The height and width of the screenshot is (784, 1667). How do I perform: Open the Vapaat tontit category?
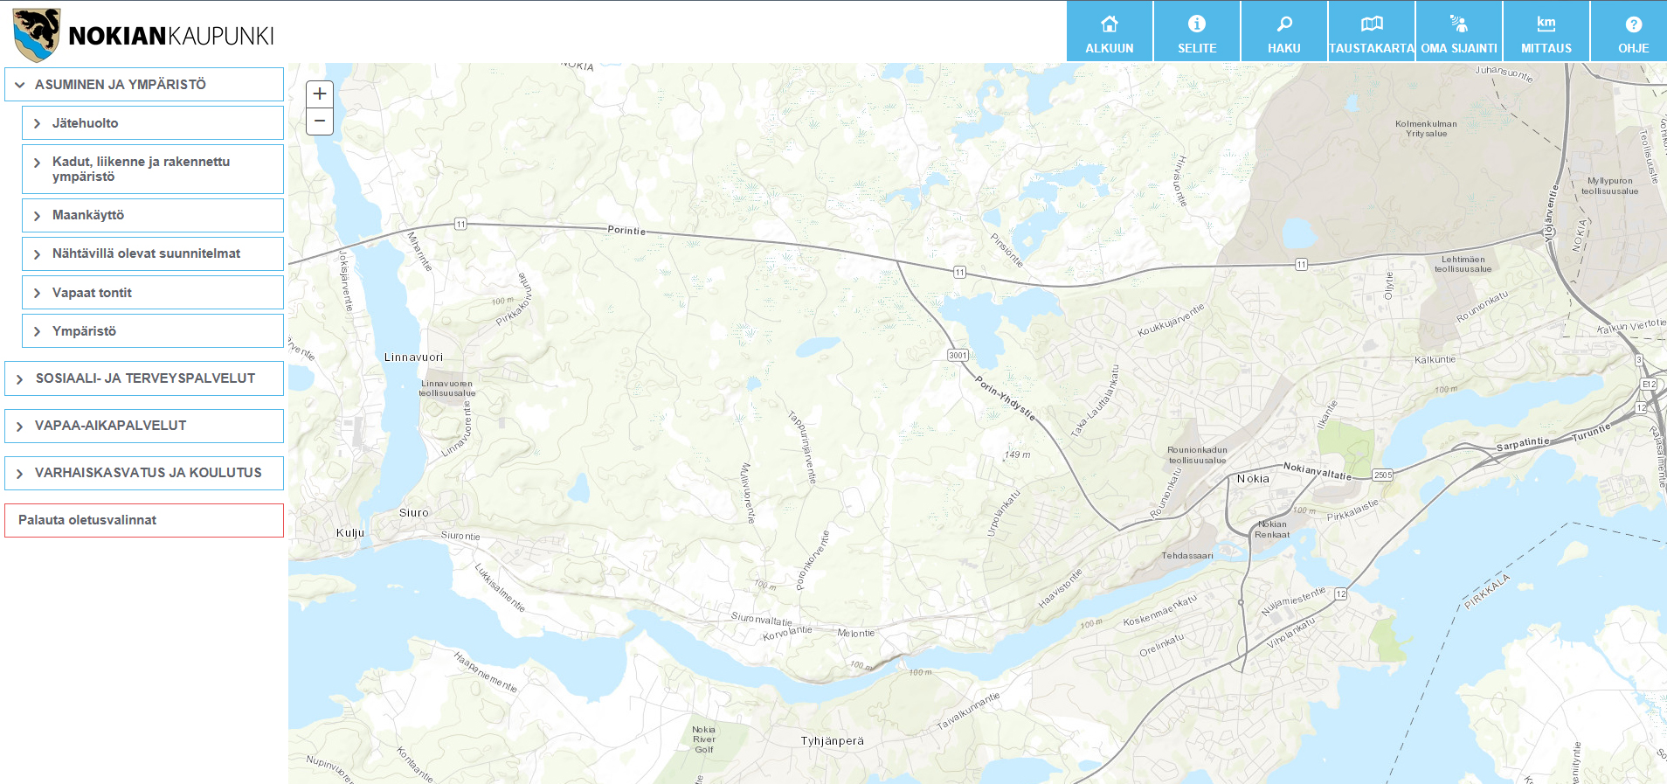(153, 293)
